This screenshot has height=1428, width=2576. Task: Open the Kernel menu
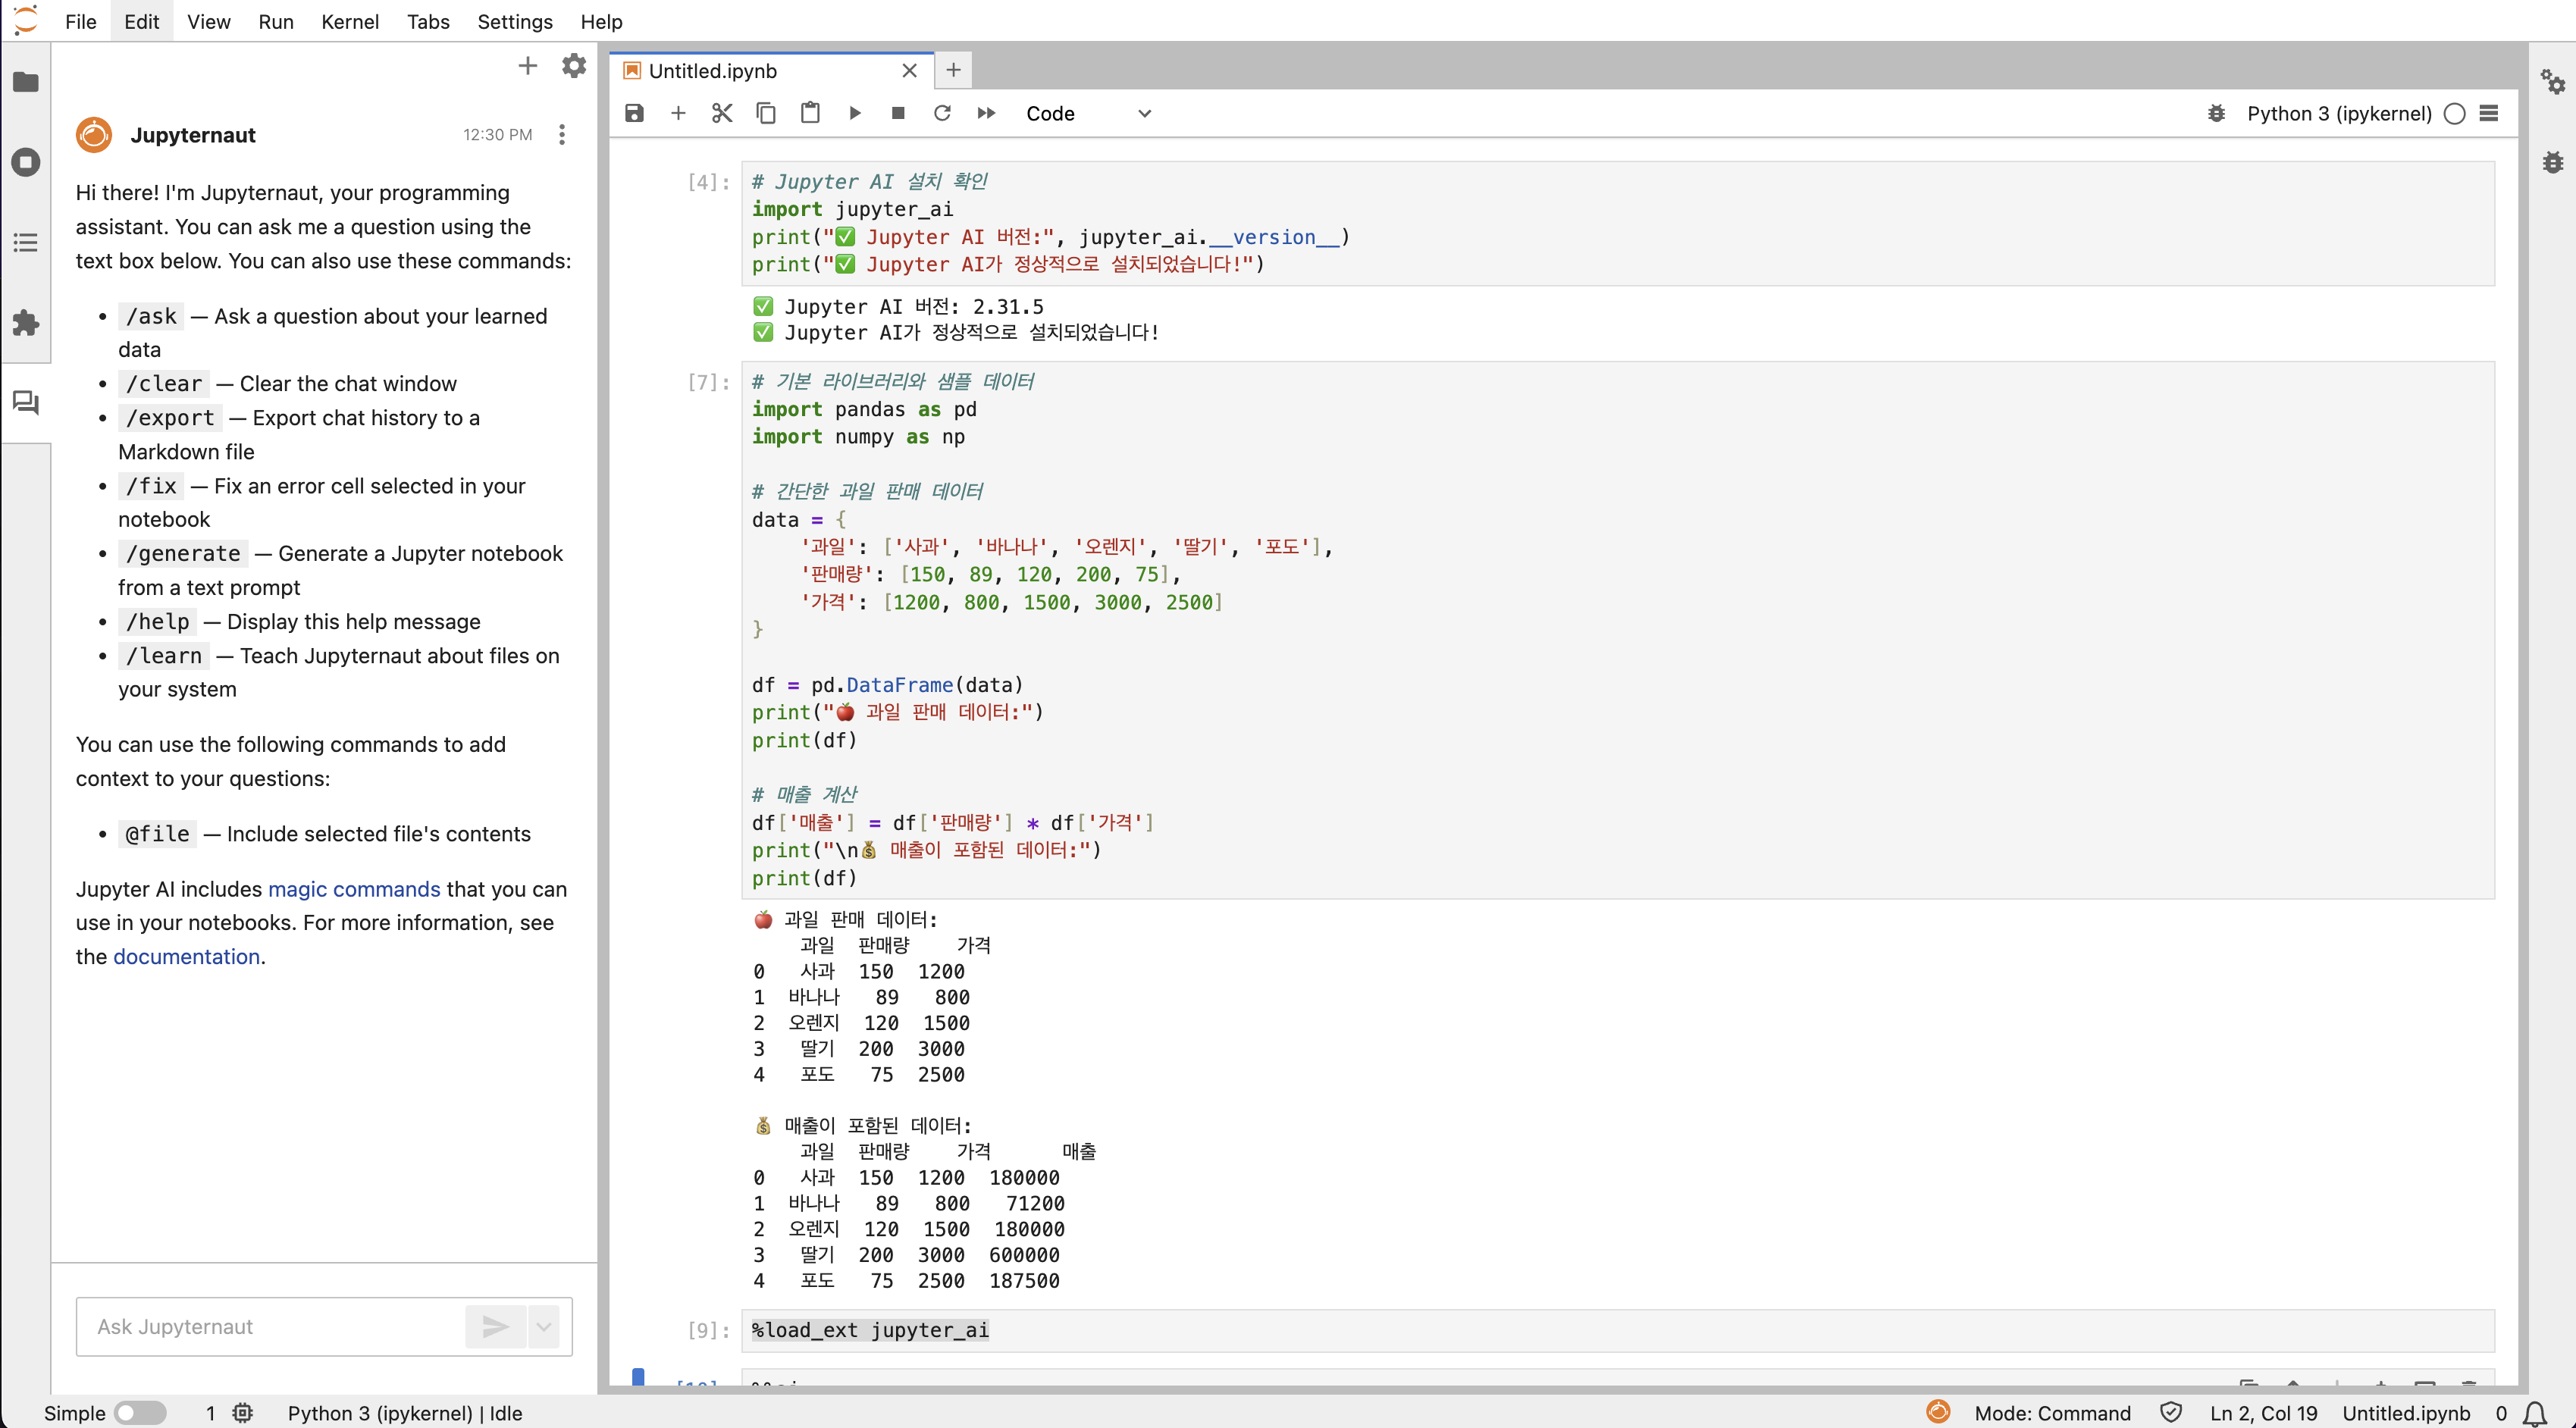point(349,21)
